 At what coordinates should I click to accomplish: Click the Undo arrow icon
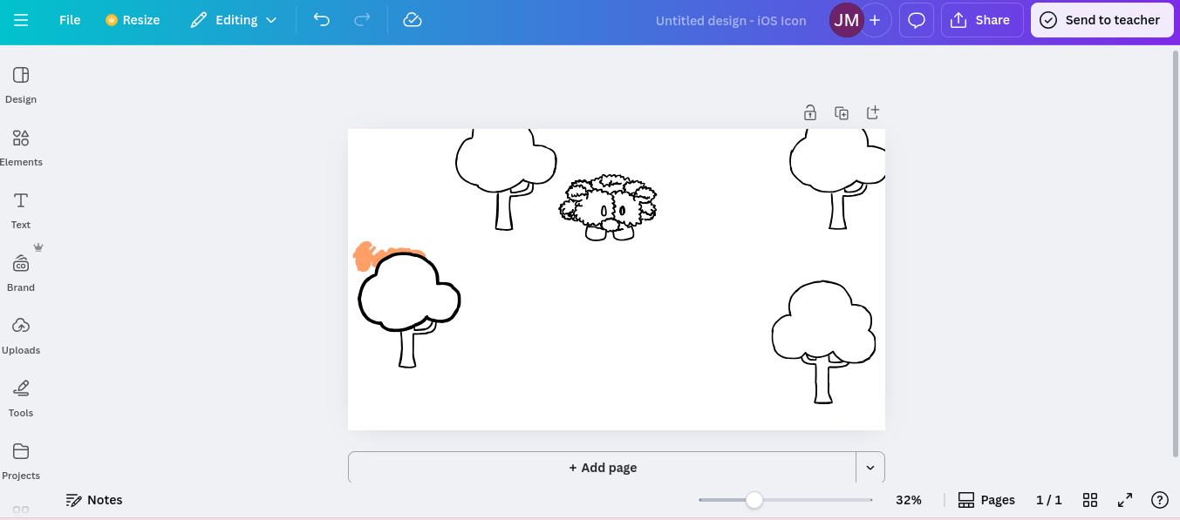coord(322,20)
